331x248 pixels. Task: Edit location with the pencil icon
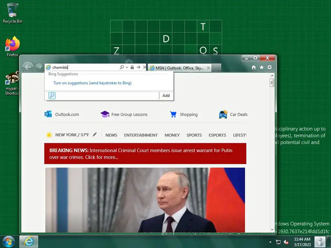coord(95,135)
